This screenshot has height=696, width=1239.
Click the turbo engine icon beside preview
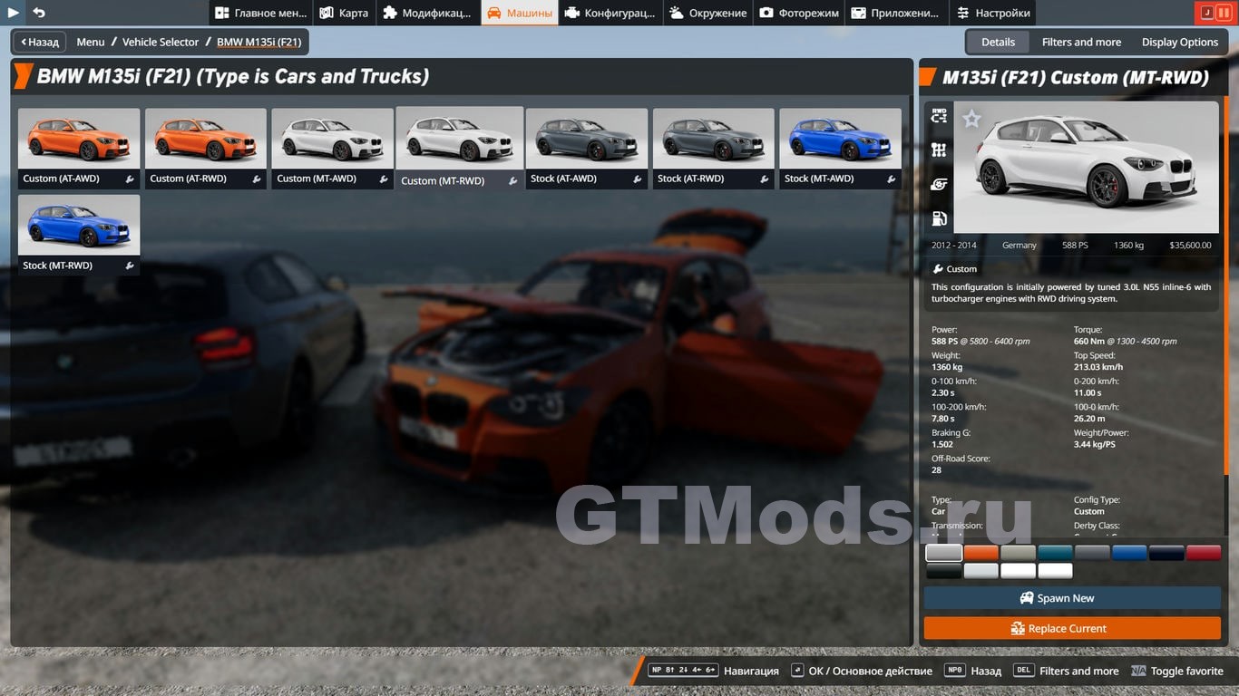click(939, 184)
